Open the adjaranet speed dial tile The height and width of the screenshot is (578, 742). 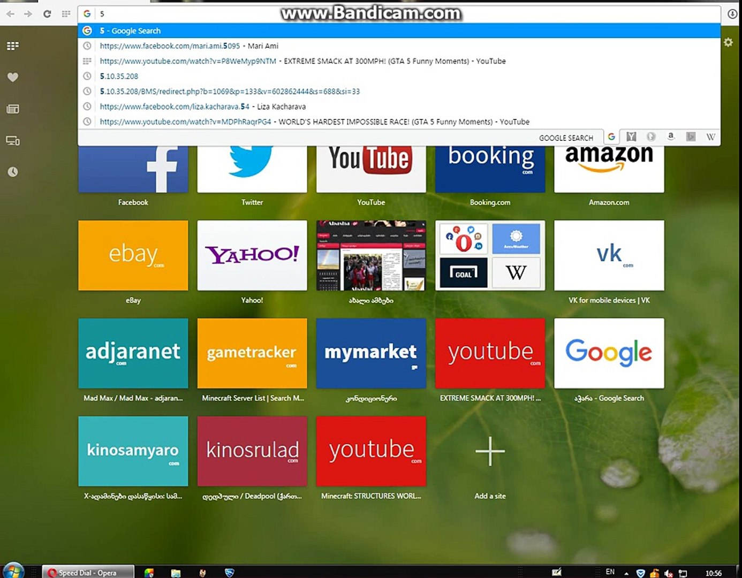point(133,353)
